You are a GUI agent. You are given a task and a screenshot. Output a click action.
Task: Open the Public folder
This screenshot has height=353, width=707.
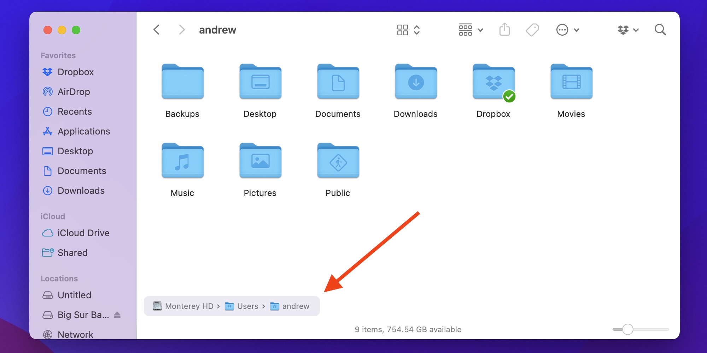[x=338, y=162]
